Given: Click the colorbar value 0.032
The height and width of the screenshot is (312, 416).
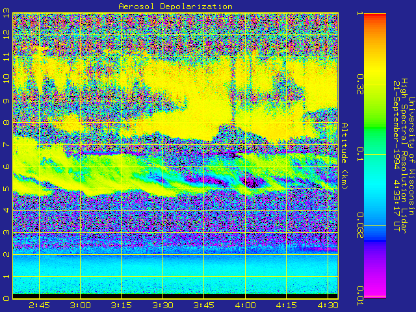Looking at the screenshot, I should point(359,226).
